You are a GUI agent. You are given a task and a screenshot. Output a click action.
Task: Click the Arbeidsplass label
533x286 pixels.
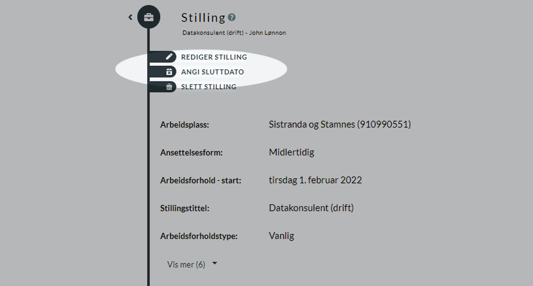pos(185,125)
